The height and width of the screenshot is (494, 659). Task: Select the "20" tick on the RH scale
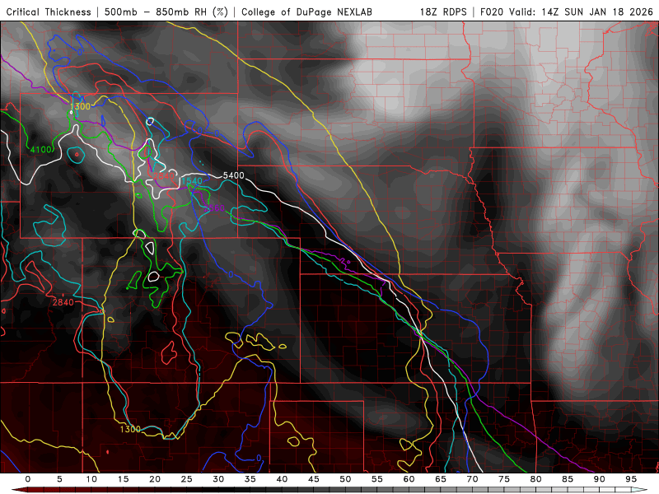click(155, 479)
